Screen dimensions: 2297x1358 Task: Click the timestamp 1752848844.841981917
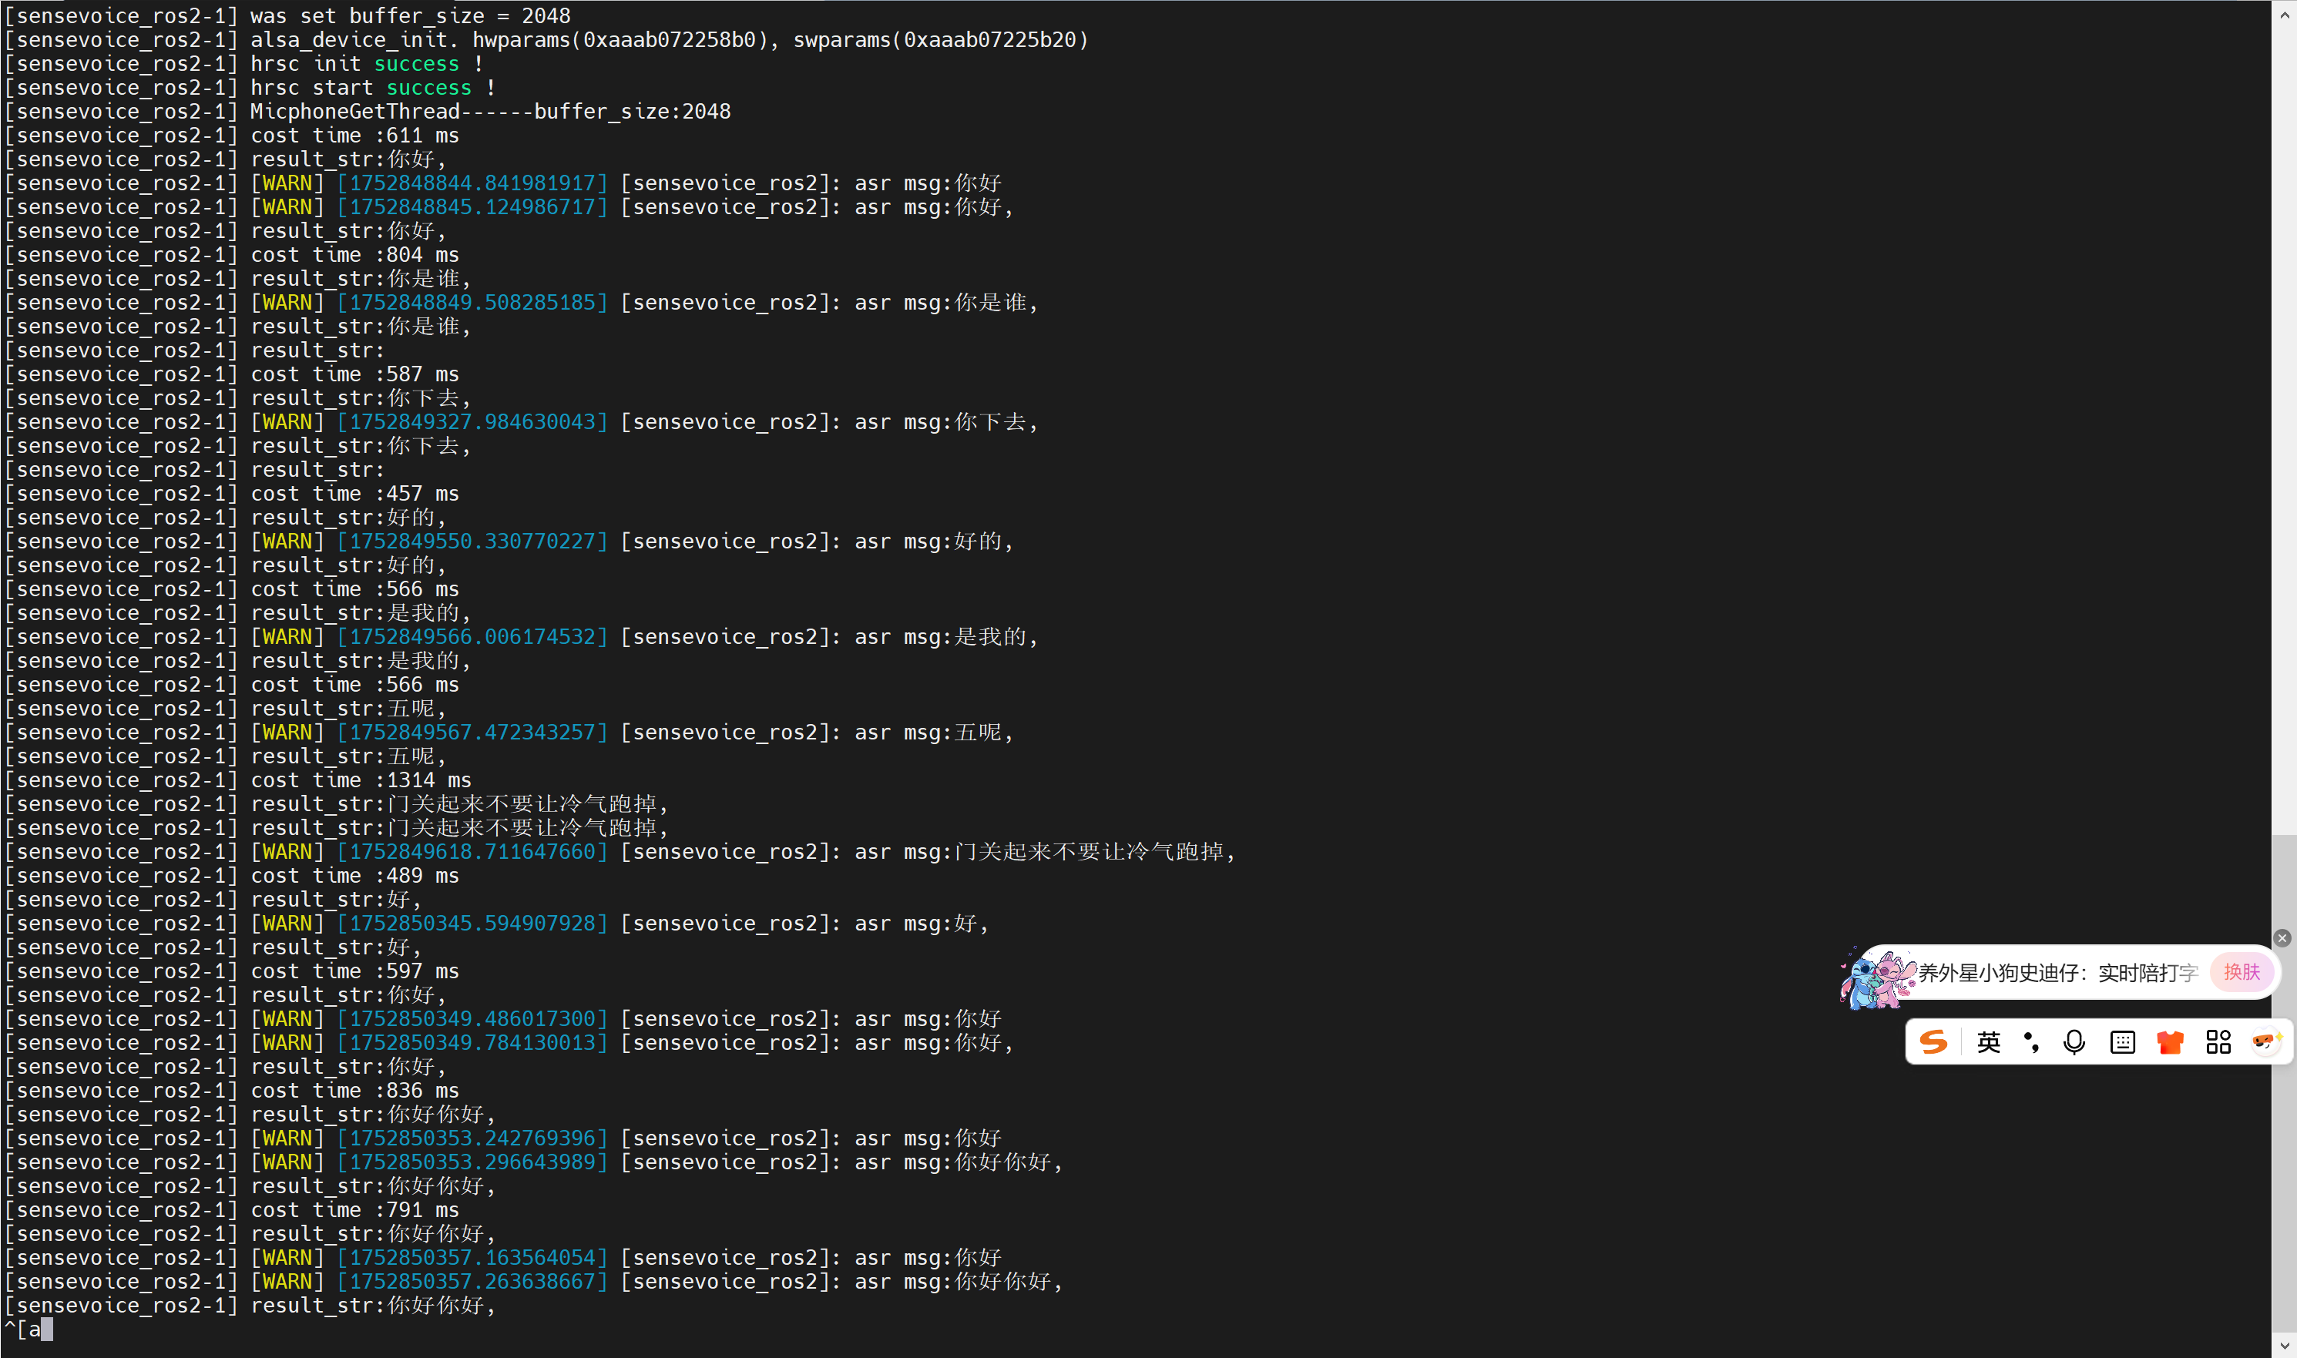coord(472,183)
